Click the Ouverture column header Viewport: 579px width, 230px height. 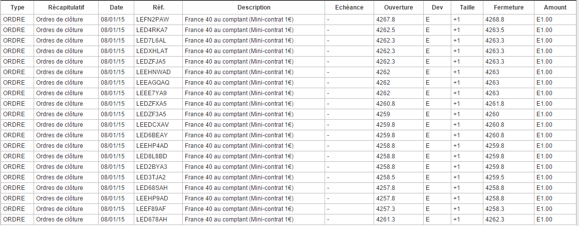pyautogui.click(x=398, y=8)
